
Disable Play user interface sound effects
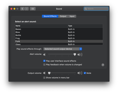(x=44, y=61)
